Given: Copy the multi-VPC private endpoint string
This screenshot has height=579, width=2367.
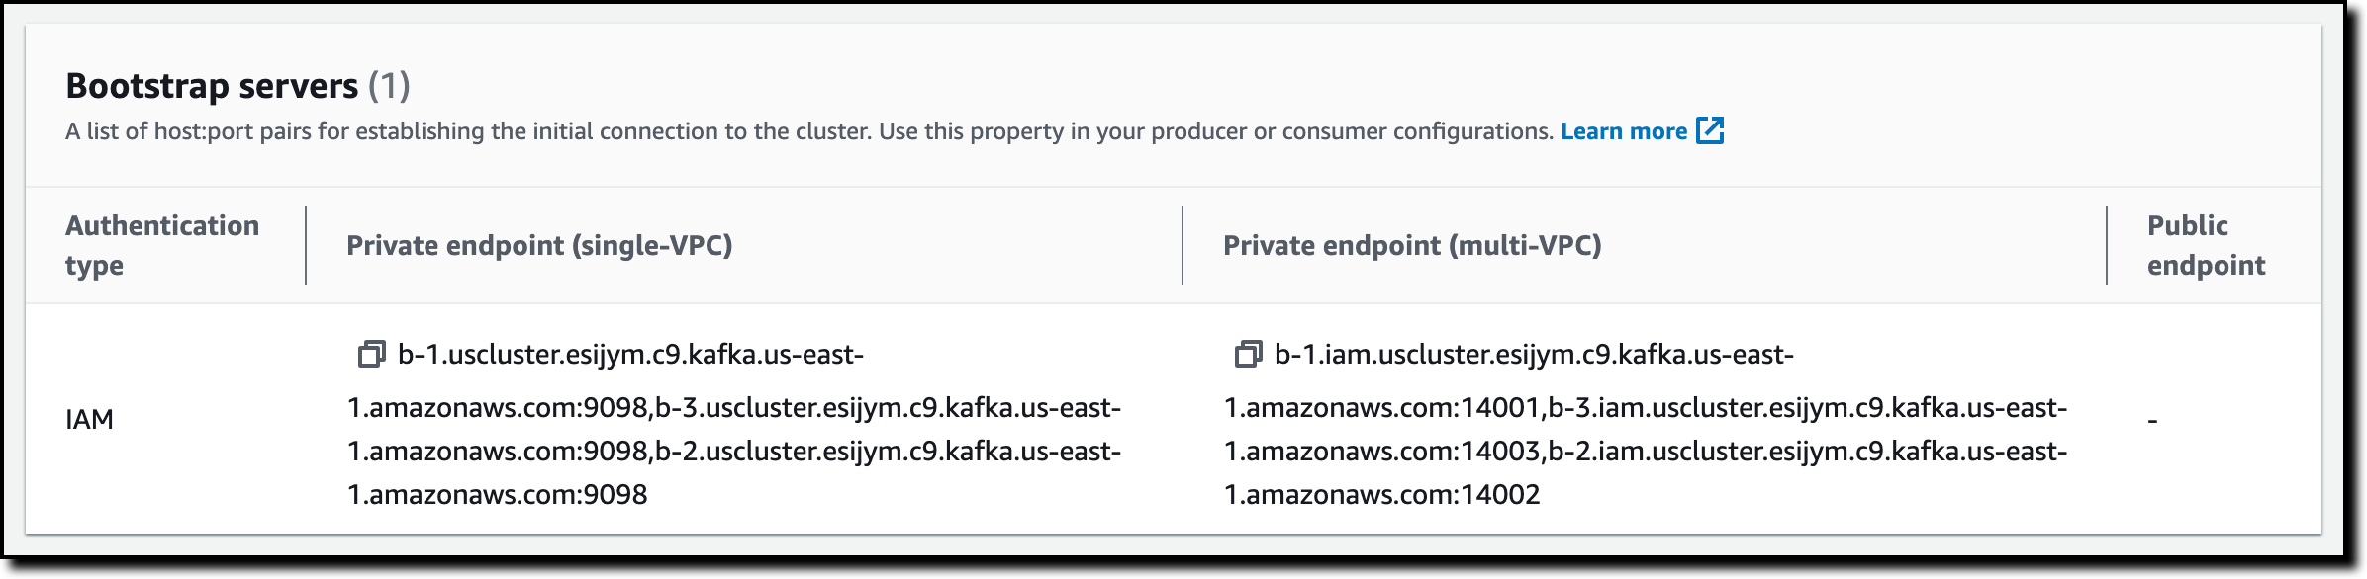Looking at the screenshot, I should pos(1248,354).
